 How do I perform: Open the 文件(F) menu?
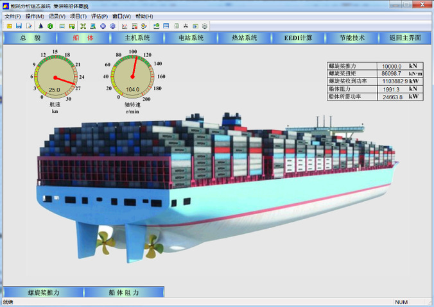pyautogui.click(x=12, y=16)
